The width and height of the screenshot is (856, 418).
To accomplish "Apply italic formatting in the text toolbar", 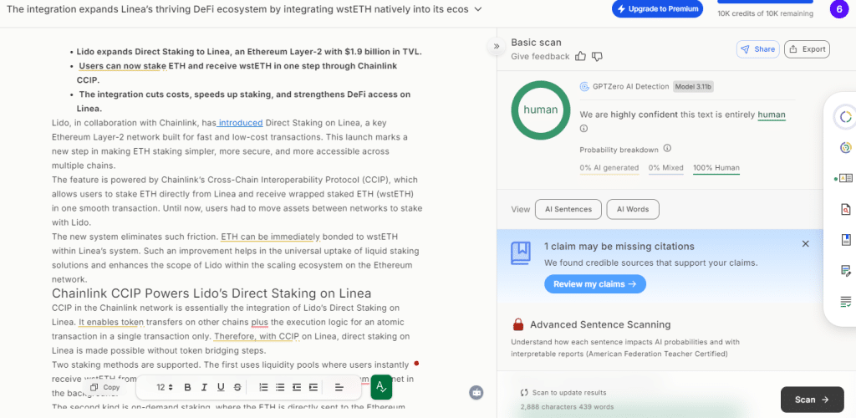I will point(204,387).
